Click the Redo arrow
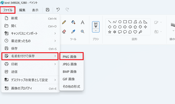Screen dimensions: 175x104 click(67, 10)
